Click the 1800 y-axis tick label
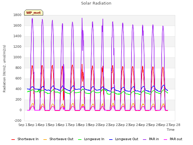The height and width of the screenshot is (145, 193). click(x=17, y=15)
